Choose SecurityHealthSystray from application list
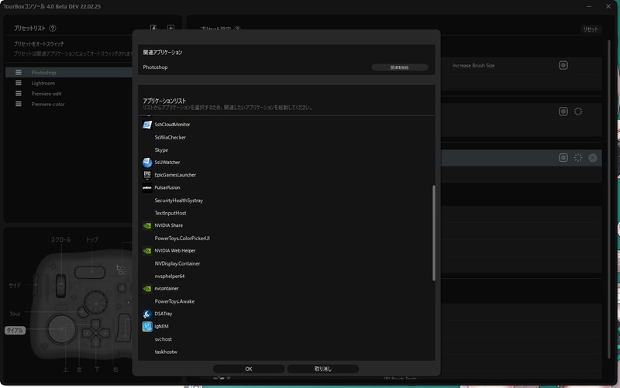The height and width of the screenshot is (388, 620). 179,201
